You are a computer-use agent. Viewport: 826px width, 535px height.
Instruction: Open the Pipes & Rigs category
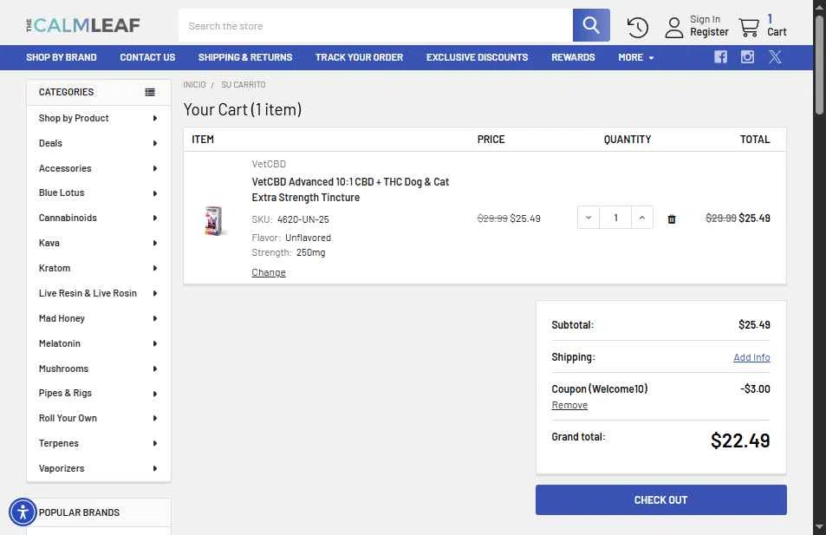click(65, 393)
